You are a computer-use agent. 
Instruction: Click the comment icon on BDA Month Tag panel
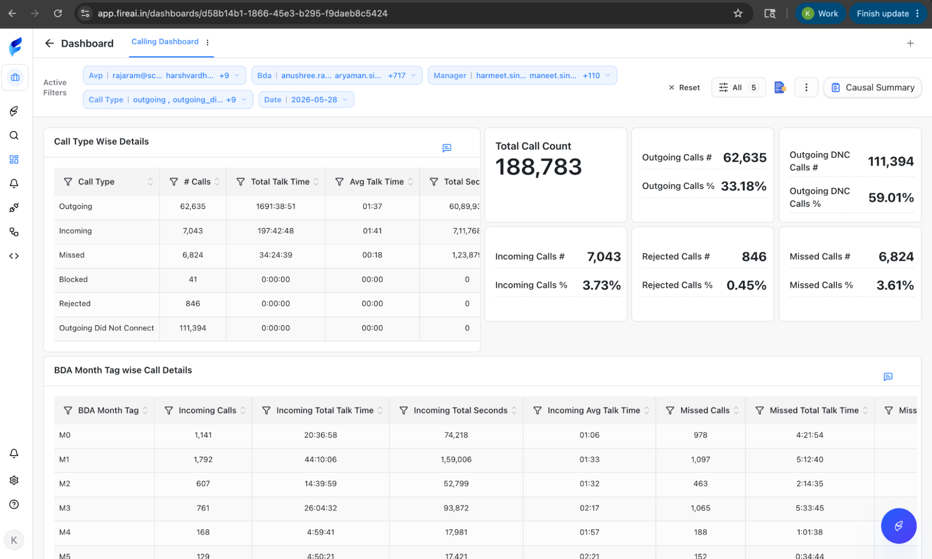pyautogui.click(x=888, y=376)
